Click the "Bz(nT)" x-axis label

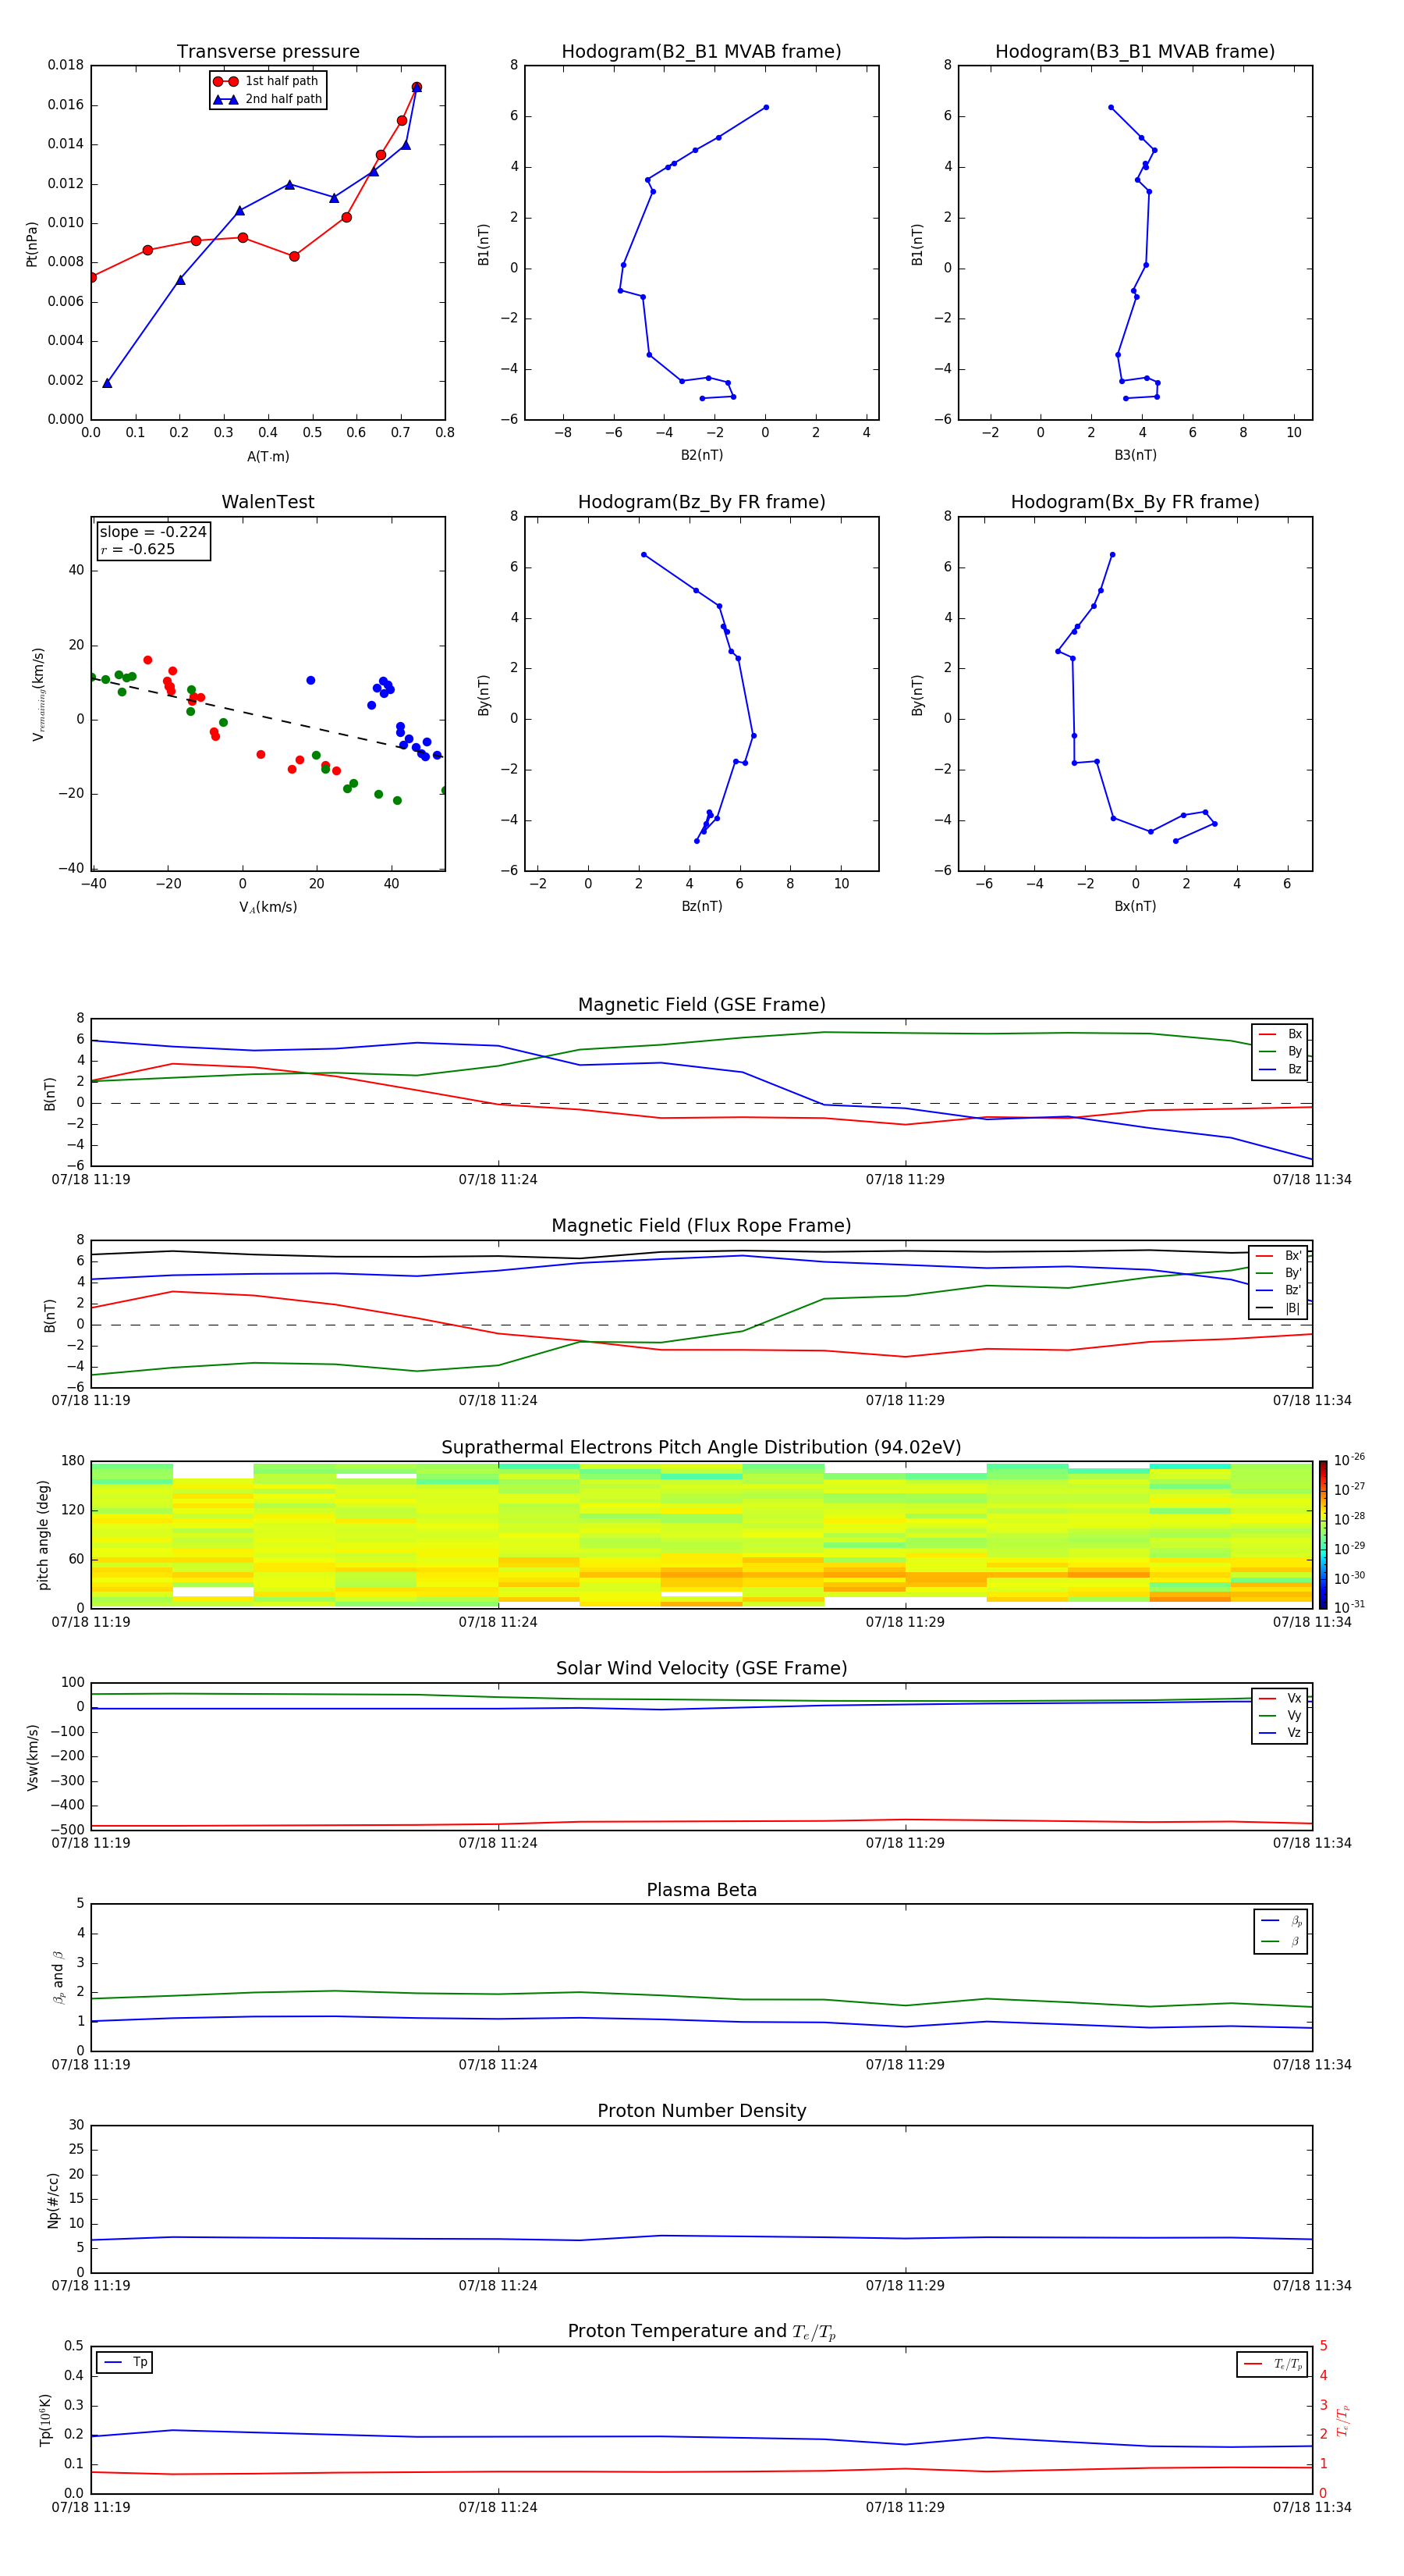tap(701, 906)
